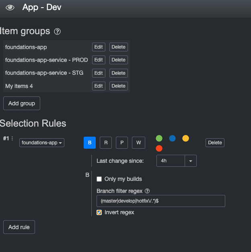Screen dimensions: 251x252
Task: Toggle the blue status circle
Action: (x=172, y=138)
